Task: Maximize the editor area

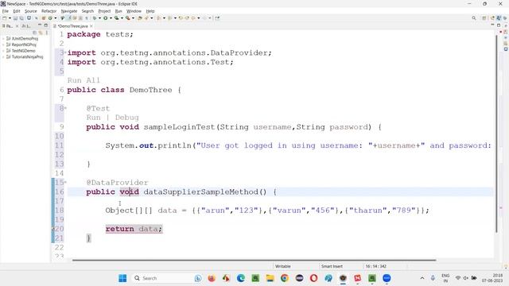Action: (x=499, y=25)
